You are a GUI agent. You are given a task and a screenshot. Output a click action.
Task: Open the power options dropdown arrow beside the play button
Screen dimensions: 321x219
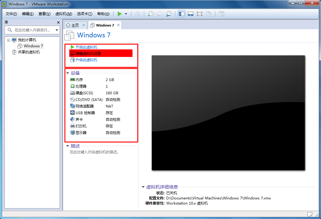[126, 14]
